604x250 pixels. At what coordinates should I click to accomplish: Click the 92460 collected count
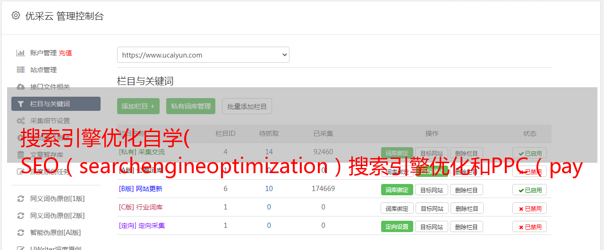click(323, 152)
